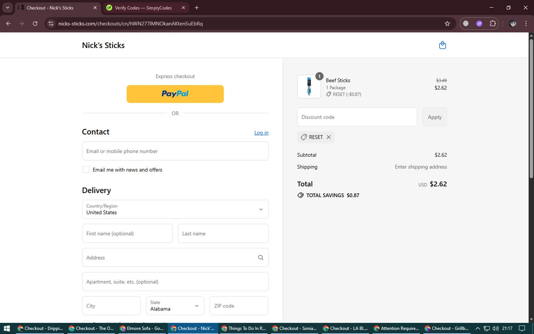Check Email me with news and offers

(86, 169)
